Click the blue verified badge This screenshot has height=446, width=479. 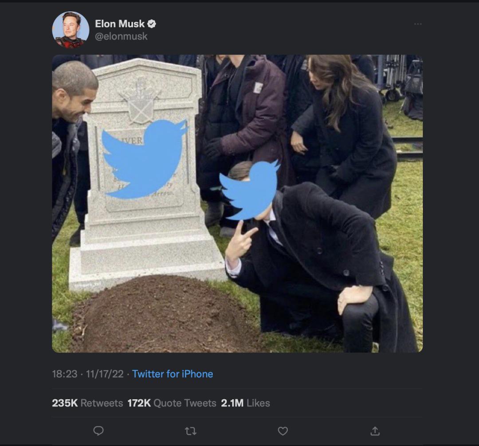[152, 24]
